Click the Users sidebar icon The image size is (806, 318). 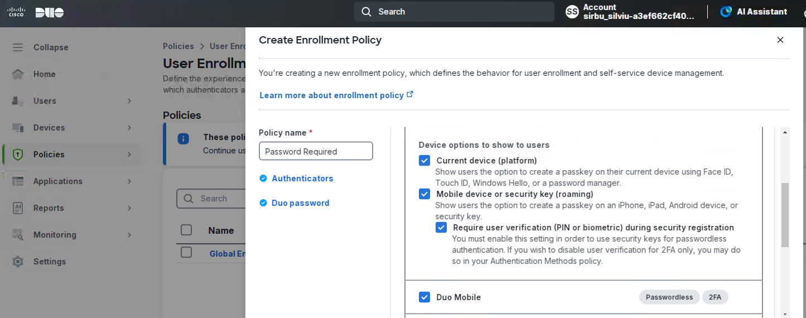[x=18, y=101]
